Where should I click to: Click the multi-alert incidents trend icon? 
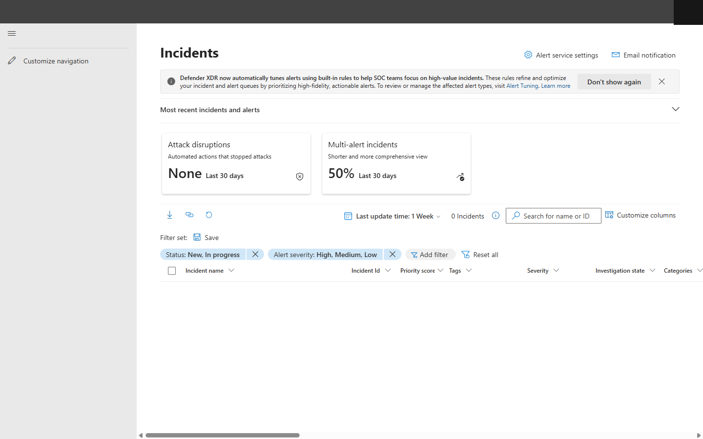(x=460, y=177)
